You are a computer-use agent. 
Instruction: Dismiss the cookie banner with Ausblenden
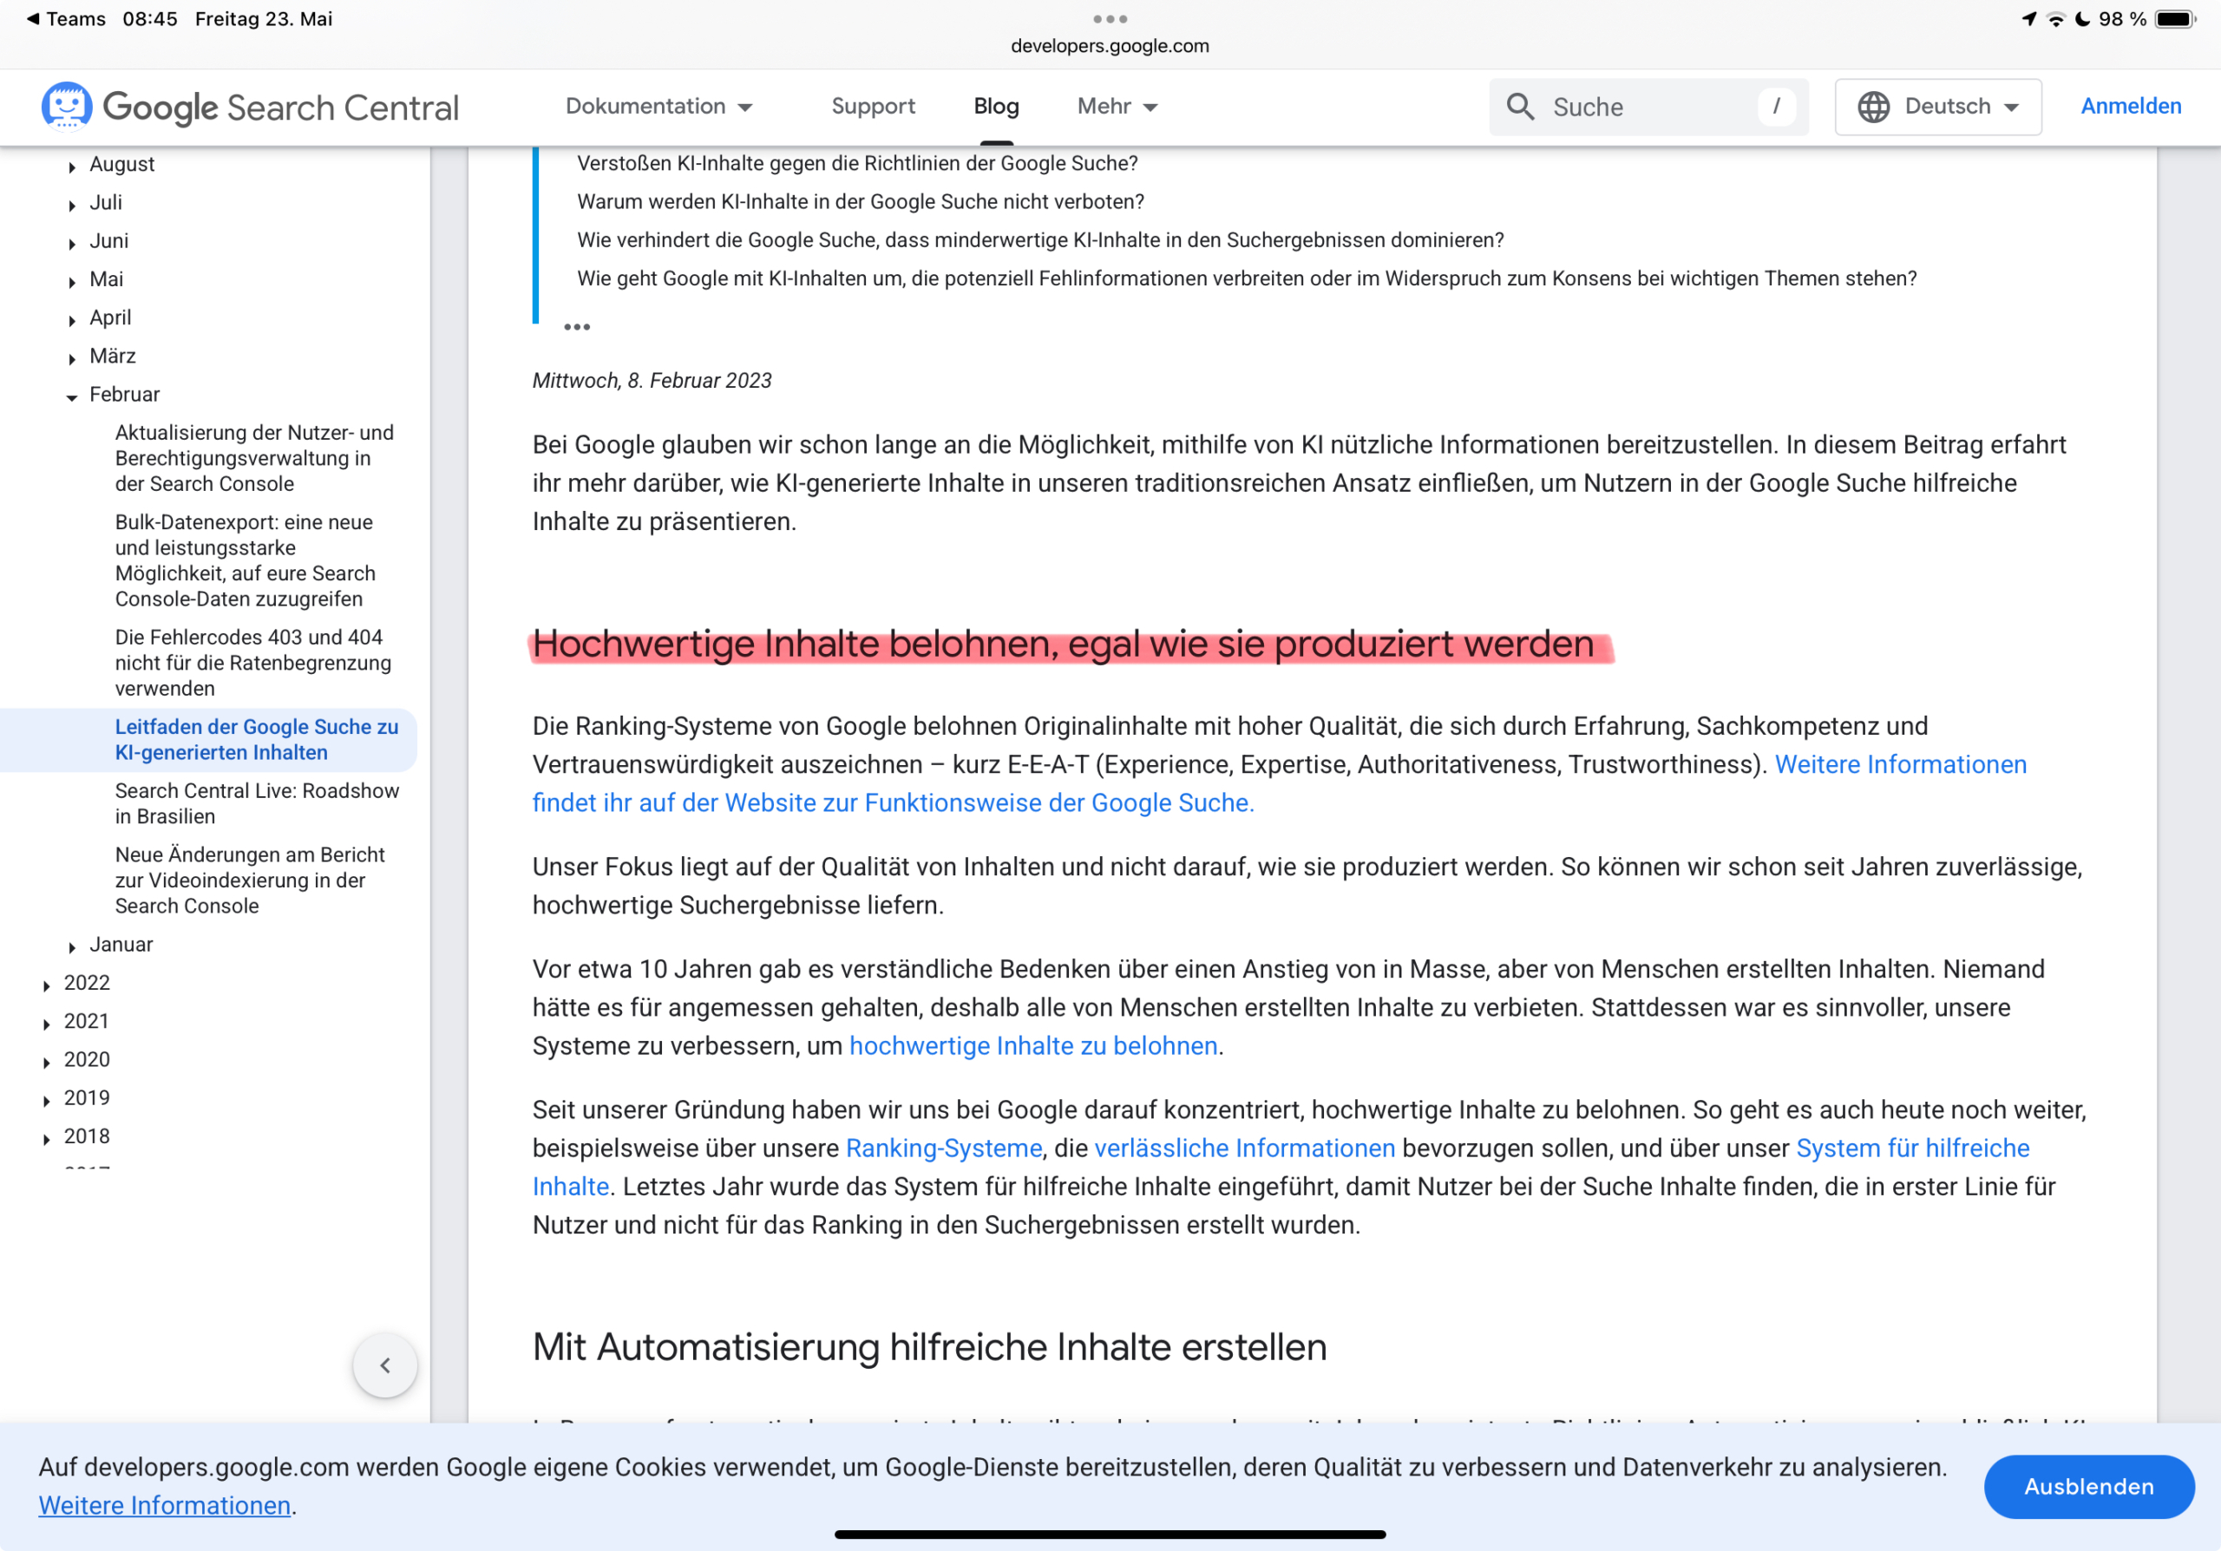point(2088,1485)
